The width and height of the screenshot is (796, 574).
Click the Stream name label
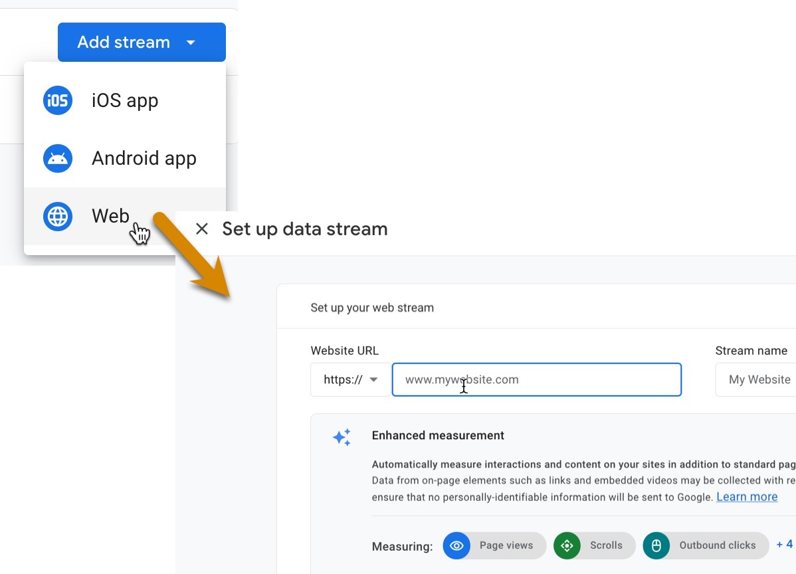click(x=751, y=351)
